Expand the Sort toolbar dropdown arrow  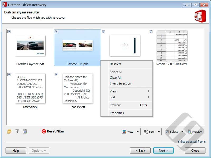click(x=159, y=132)
